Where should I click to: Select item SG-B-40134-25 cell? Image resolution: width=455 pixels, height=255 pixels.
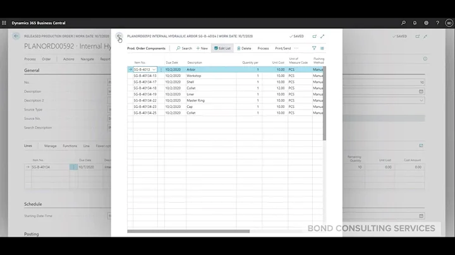pyautogui.click(x=145, y=113)
